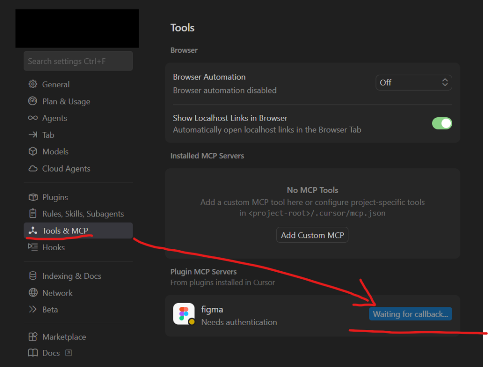Toggle Show Localhost Links in Browser off
This screenshot has width=488, height=367.
442,123
